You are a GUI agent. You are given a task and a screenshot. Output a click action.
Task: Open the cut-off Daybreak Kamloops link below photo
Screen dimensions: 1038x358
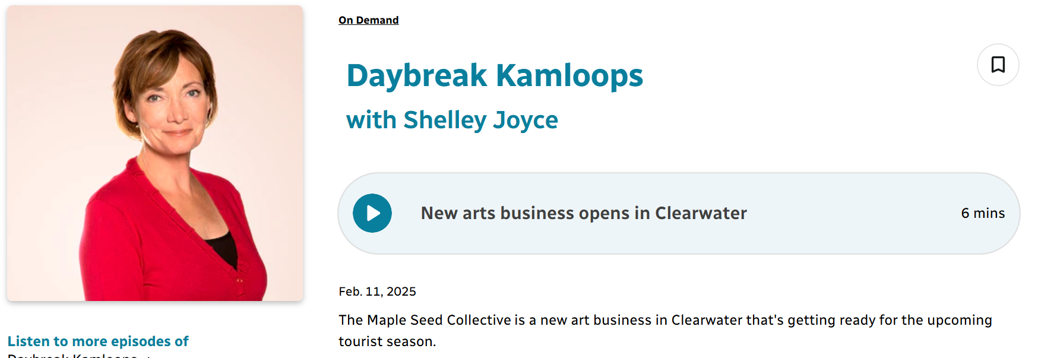tap(72, 355)
